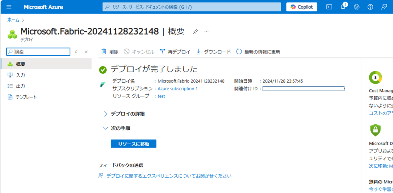Screen dimensions: 393x193
Task: Click the ダウンロード toolbar button
Action: pyautogui.click(x=213, y=52)
